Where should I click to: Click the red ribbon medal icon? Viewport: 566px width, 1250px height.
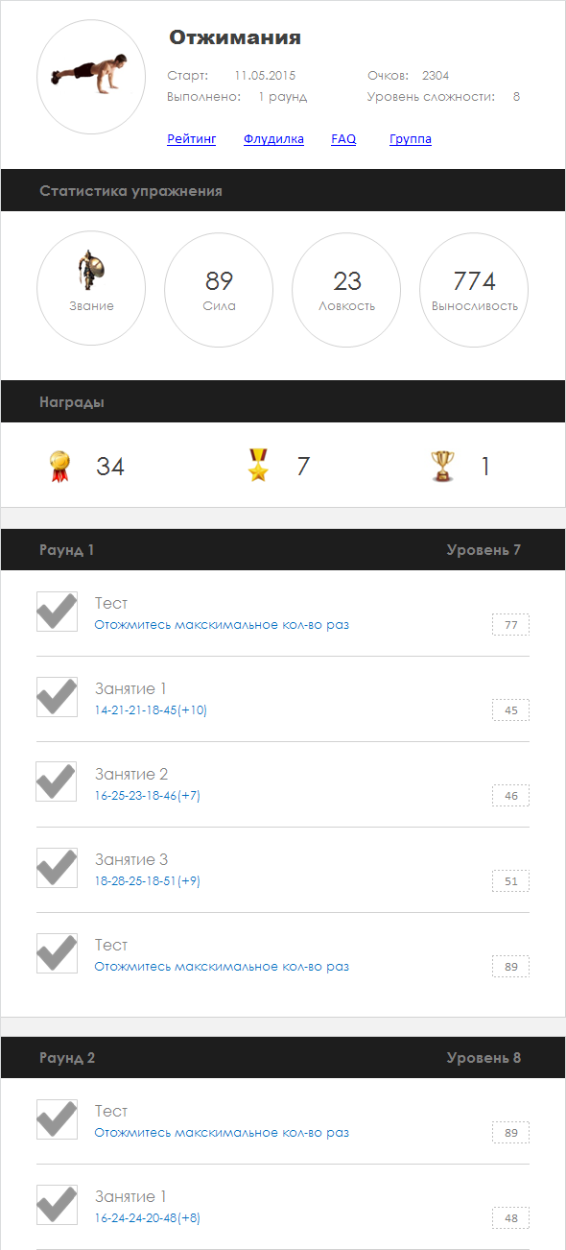click(60, 467)
